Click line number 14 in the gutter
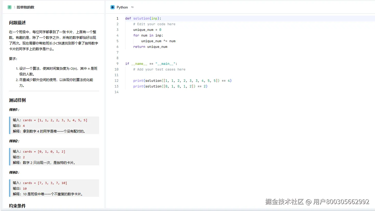 click(117, 92)
